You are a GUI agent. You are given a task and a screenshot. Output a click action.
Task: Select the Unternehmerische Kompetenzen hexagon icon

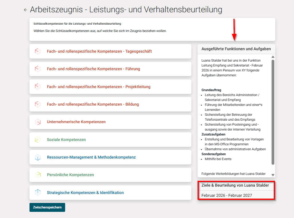38,122
